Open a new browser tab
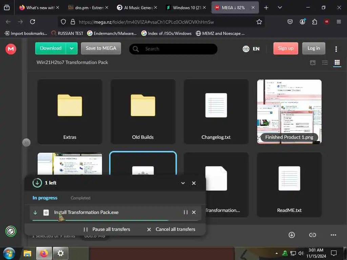Image resolution: width=347 pixels, height=260 pixels. pos(266,8)
